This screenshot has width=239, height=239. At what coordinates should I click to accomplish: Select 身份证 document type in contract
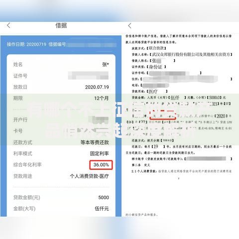click(155, 67)
